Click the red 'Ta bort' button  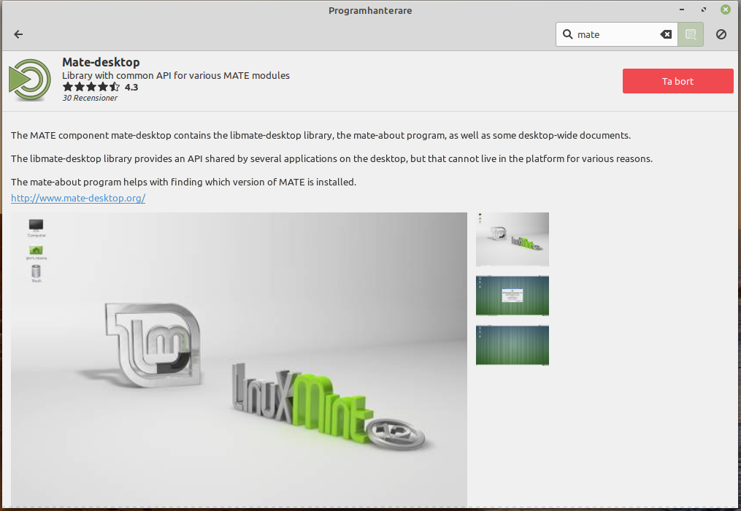coord(677,81)
